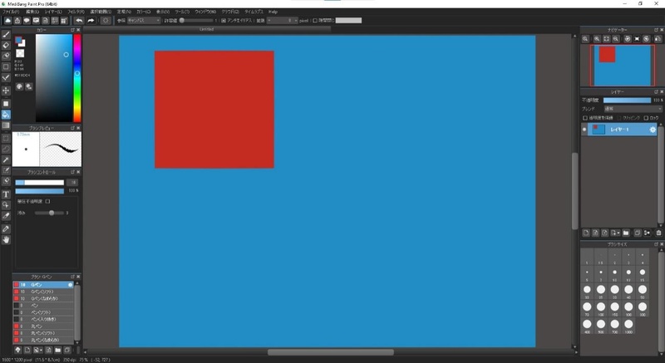Choose the 1000 brush size preset
The width and height of the screenshot is (665, 363).
coord(628,326)
